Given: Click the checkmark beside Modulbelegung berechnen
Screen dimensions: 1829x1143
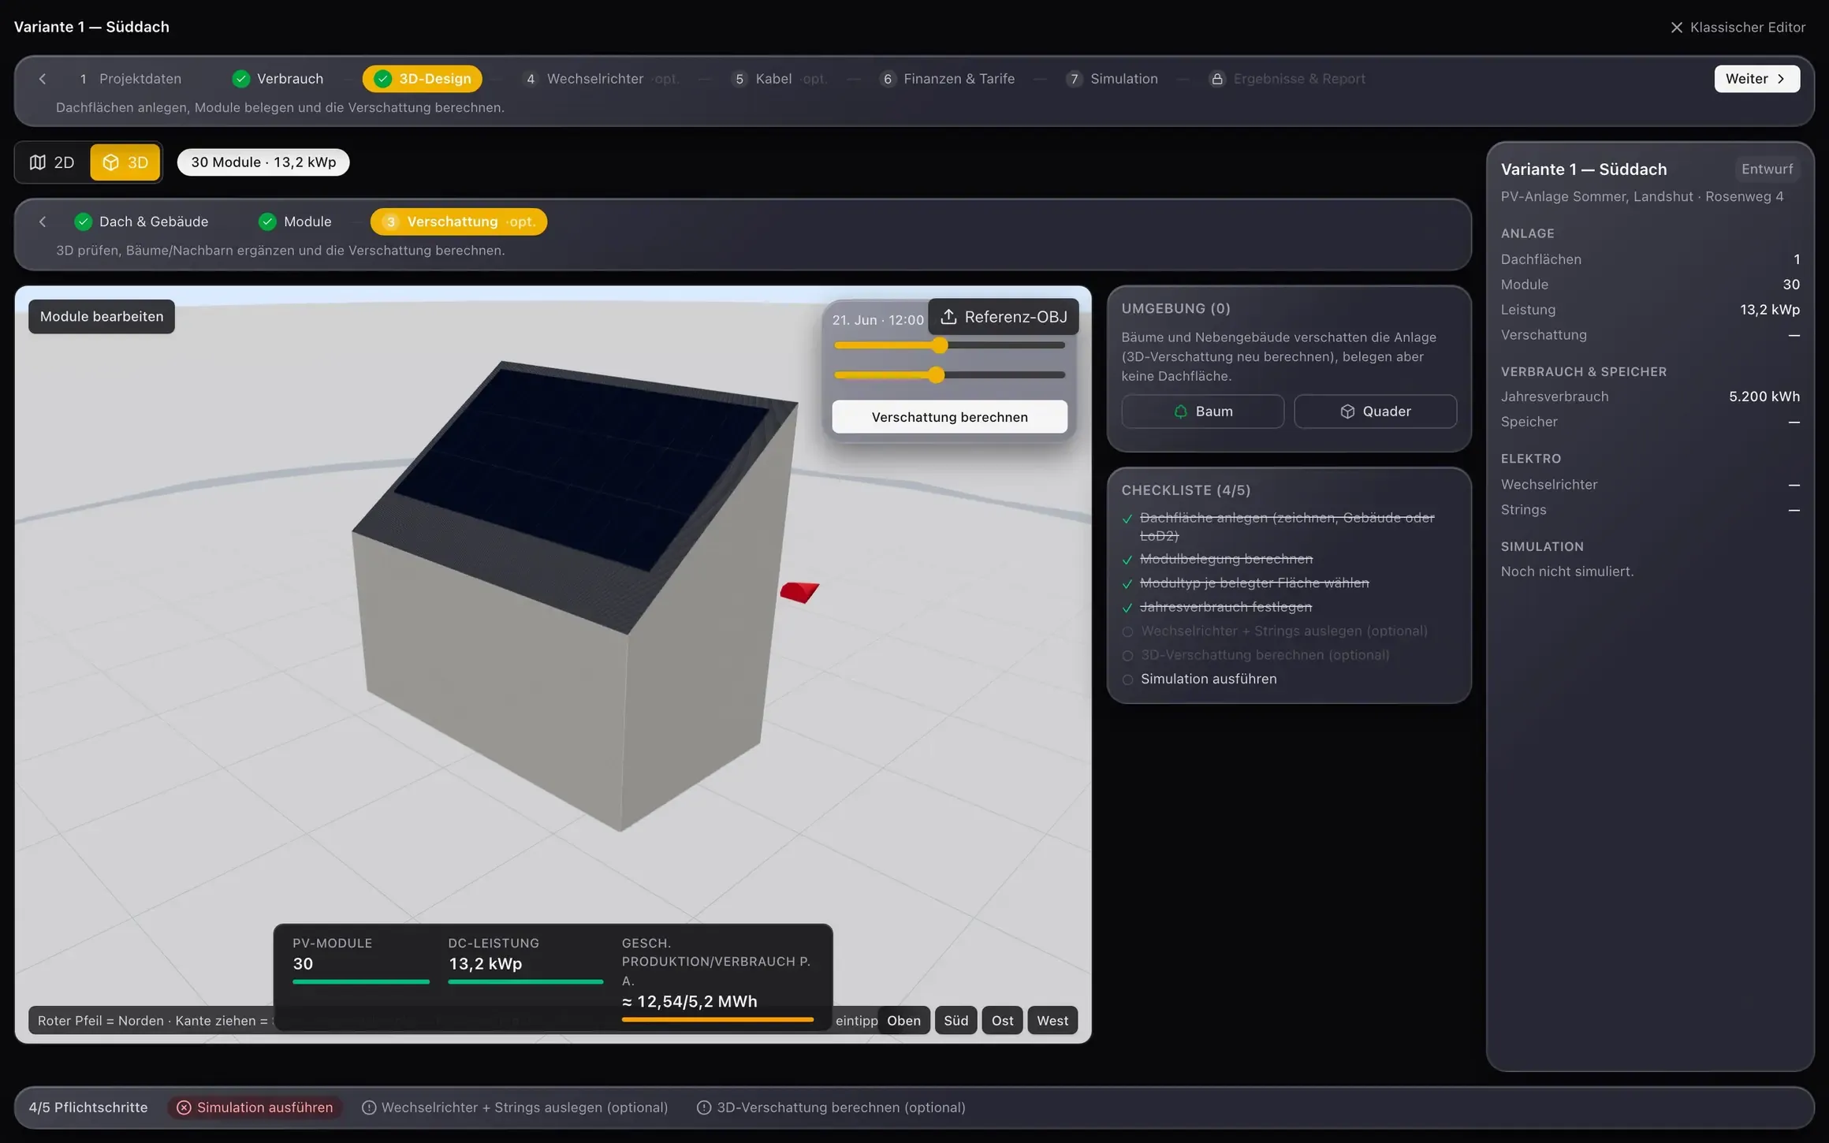Looking at the screenshot, I should pyautogui.click(x=1127, y=560).
